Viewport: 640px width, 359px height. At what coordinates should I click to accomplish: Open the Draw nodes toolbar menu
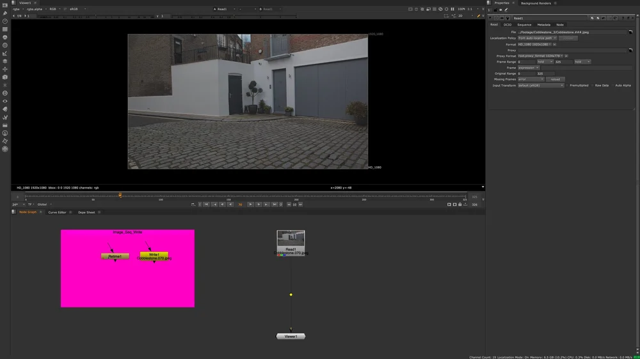click(5, 13)
